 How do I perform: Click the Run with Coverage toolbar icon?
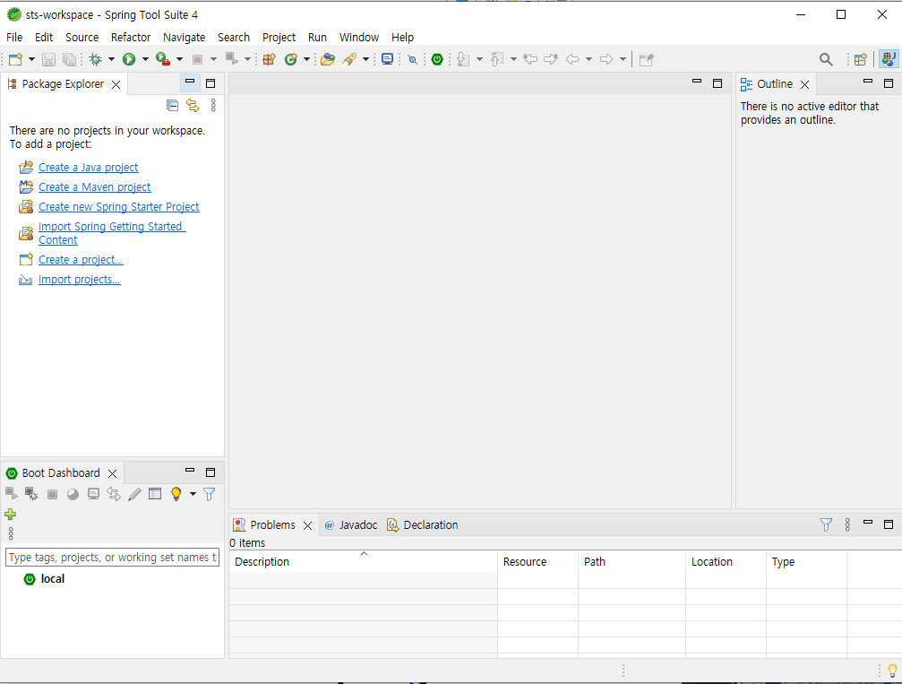(163, 59)
